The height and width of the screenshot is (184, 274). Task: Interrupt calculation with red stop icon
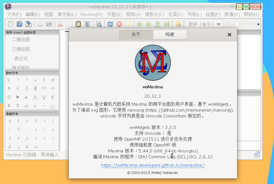pos(119,24)
